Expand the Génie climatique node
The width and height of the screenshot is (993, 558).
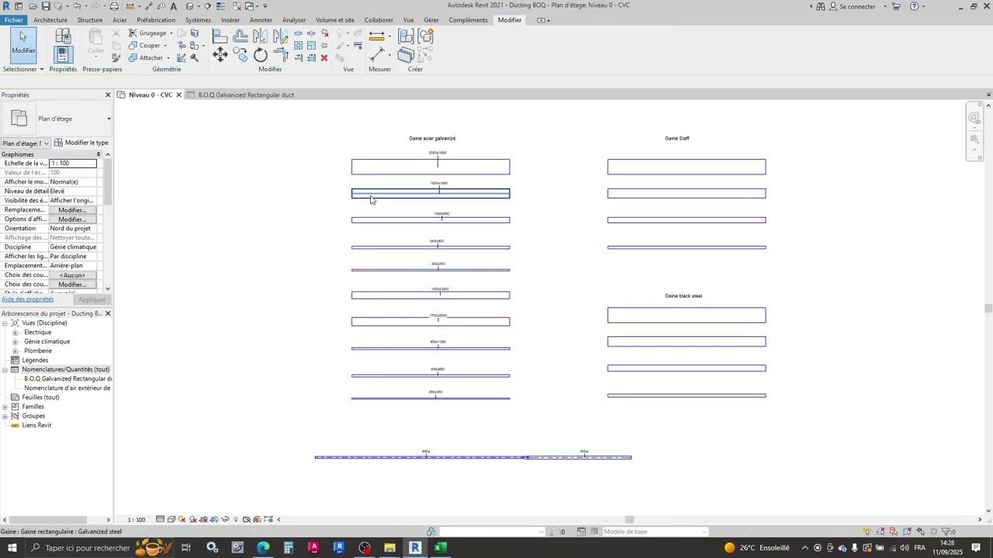tap(15, 342)
